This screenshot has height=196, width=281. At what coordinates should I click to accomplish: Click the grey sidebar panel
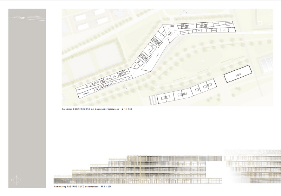tap(27, 98)
